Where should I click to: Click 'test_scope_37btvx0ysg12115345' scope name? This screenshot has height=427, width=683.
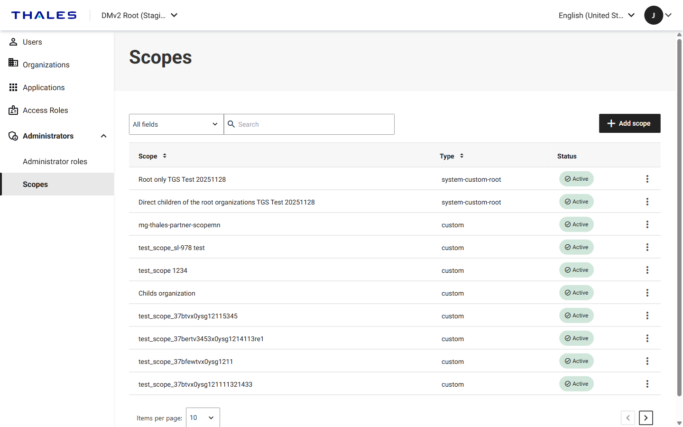pos(188,316)
